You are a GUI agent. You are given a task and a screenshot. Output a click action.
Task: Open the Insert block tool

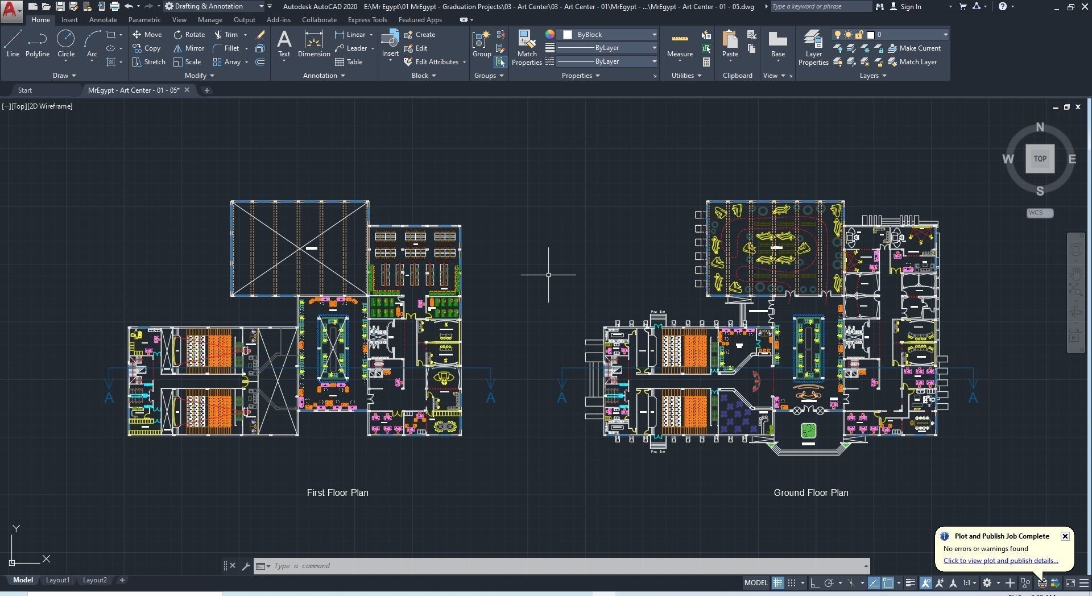(390, 44)
